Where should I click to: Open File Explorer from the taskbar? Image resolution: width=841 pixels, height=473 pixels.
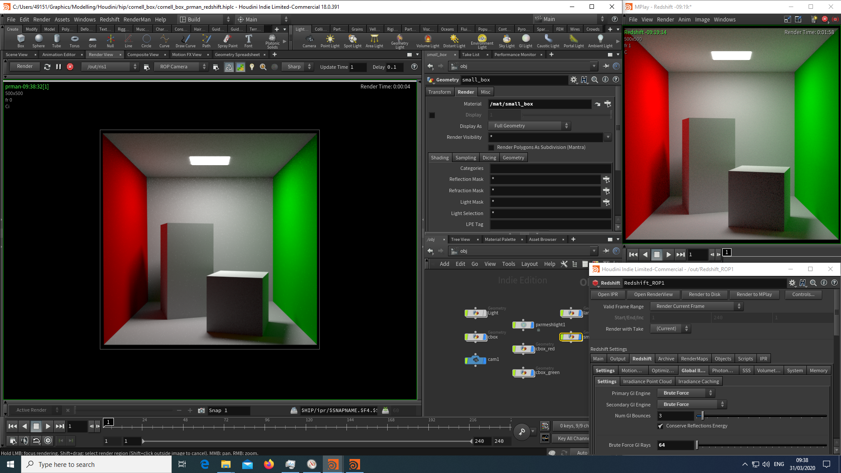pos(226,464)
